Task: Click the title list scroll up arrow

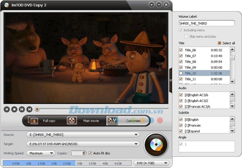Action: click(x=232, y=49)
